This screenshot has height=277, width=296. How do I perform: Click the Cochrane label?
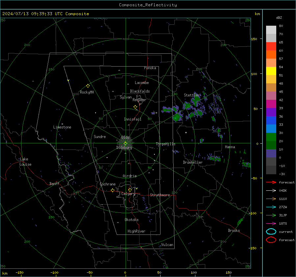(108, 184)
